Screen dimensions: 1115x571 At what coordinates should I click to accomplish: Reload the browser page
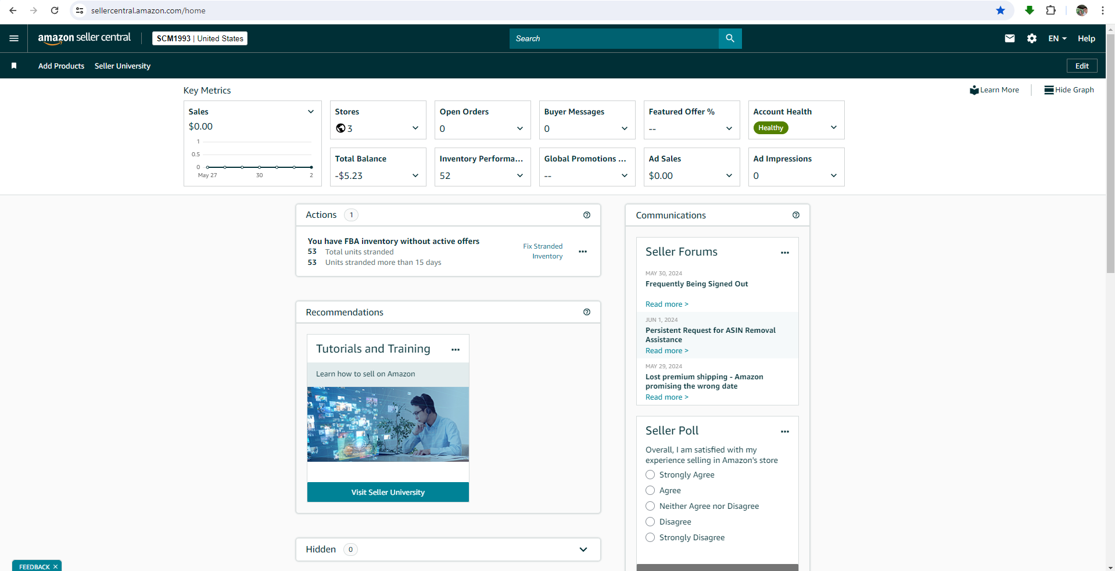point(55,10)
